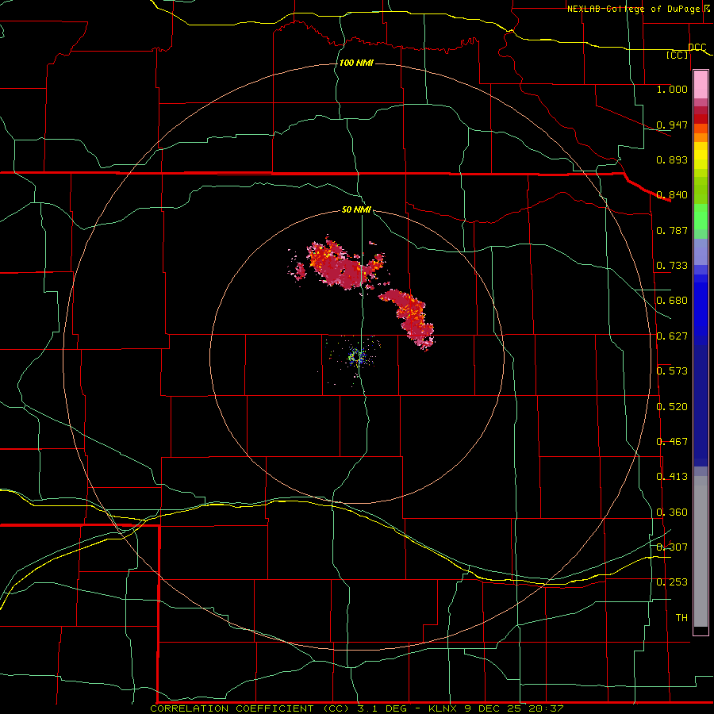Click the DCC product label
The height and width of the screenshot is (714, 714).
click(697, 47)
